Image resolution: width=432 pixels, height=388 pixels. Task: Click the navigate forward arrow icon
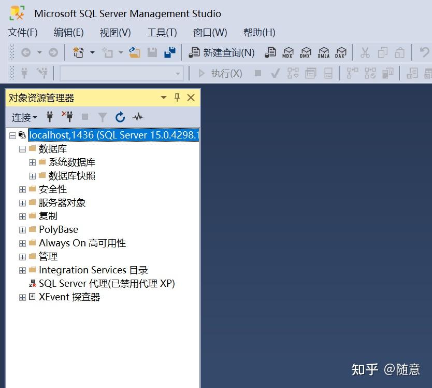(53, 52)
